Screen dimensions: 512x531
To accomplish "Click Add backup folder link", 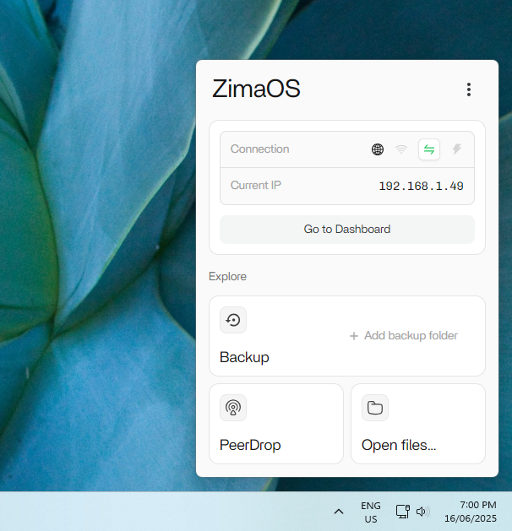I will pyautogui.click(x=411, y=336).
